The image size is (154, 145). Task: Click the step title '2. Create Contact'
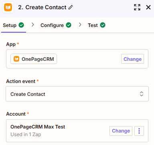click(x=42, y=7)
